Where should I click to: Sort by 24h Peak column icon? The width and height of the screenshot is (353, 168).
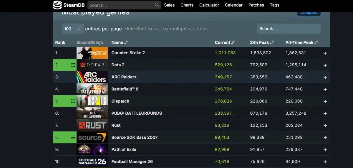pyautogui.click(x=272, y=42)
